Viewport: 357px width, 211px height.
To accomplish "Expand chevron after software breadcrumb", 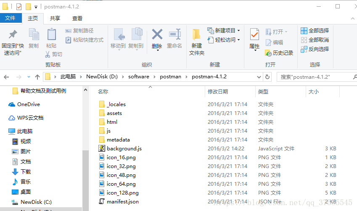I will pos(154,77).
